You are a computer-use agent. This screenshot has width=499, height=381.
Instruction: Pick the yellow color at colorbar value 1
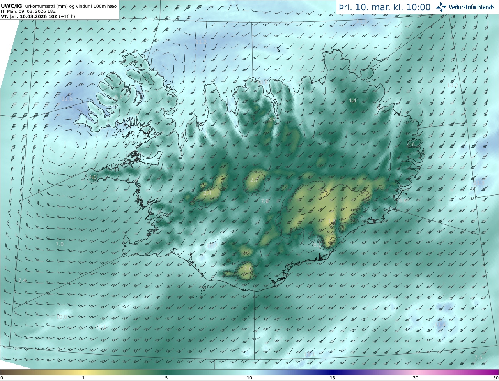pyautogui.click(x=83, y=372)
